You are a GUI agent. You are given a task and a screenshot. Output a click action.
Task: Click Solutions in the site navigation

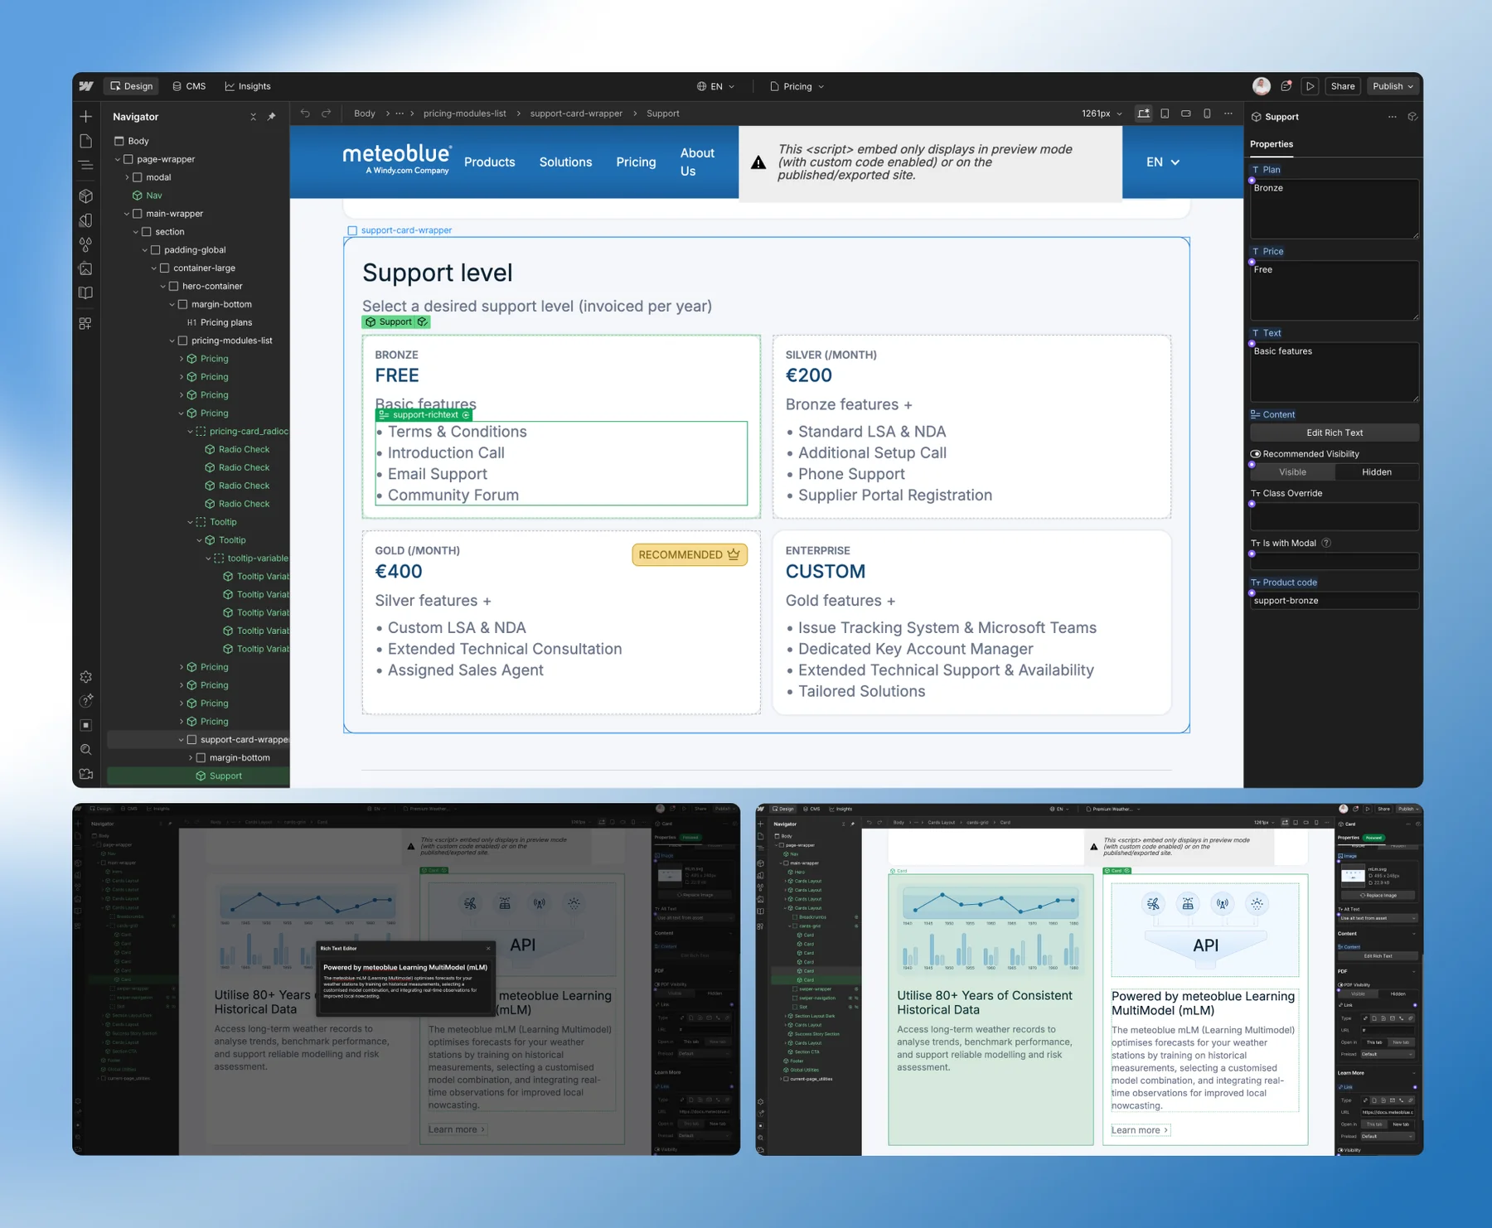pos(565,162)
